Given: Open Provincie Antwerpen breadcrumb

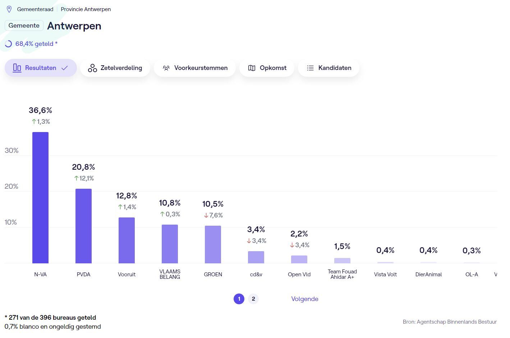Looking at the screenshot, I should pyautogui.click(x=86, y=9).
